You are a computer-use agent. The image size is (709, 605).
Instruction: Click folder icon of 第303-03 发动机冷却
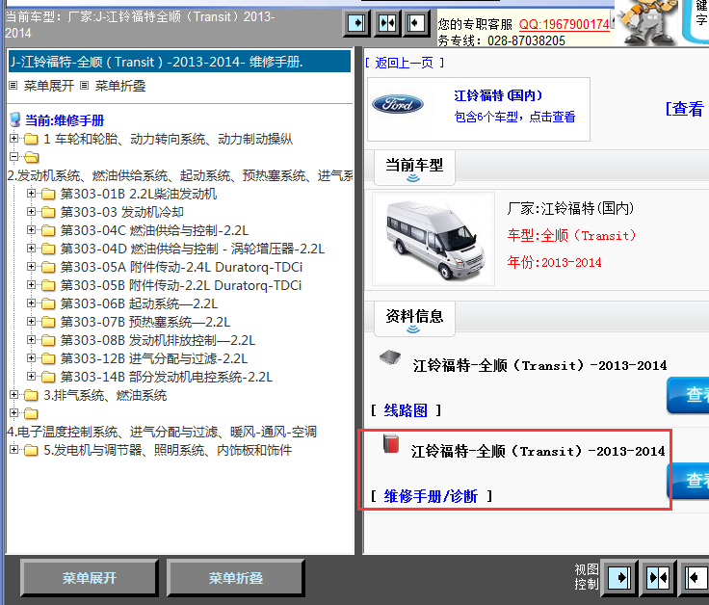pyautogui.click(x=48, y=212)
